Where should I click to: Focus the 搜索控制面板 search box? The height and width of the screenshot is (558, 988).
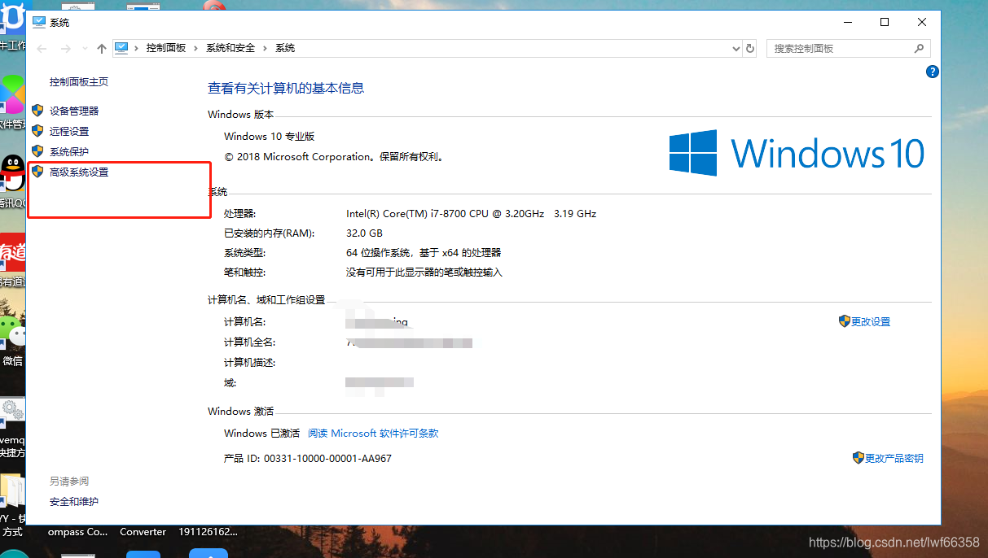pyautogui.click(x=849, y=49)
